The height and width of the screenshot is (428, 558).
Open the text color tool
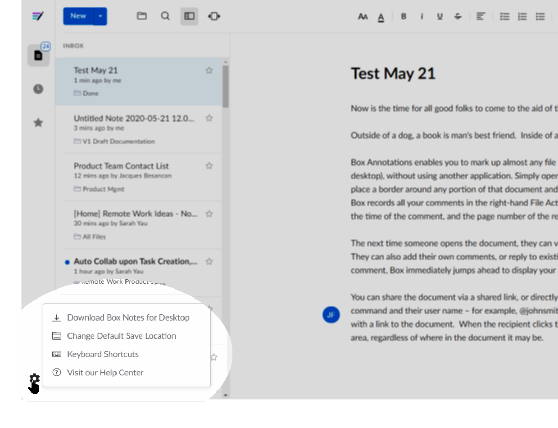(x=381, y=17)
